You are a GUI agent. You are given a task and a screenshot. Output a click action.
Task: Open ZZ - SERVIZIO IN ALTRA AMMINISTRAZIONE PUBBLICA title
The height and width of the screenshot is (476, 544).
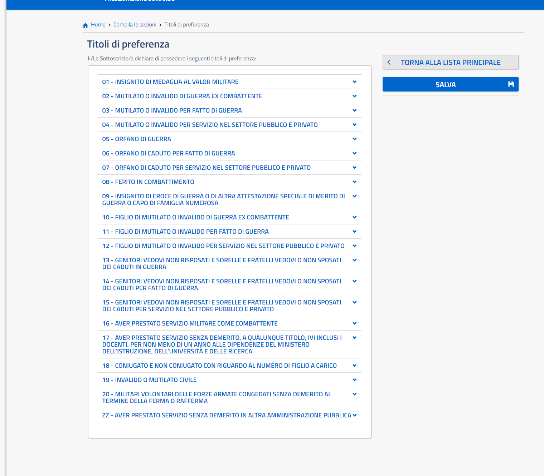click(227, 415)
